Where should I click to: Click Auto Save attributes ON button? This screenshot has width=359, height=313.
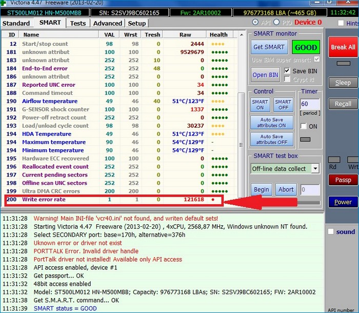tap(271, 123)
